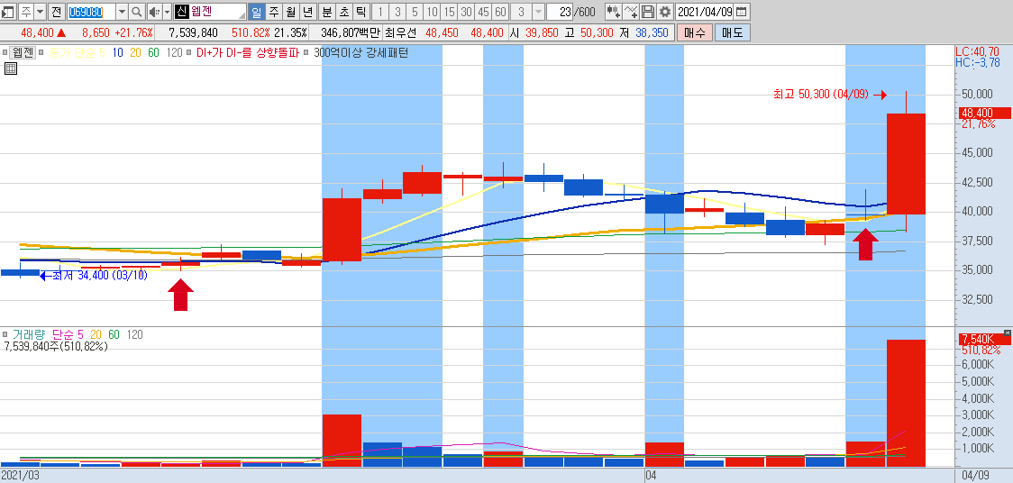Toggle the 거래량 volume legend marker
The image size is (1013, 483).
[5, 334]
